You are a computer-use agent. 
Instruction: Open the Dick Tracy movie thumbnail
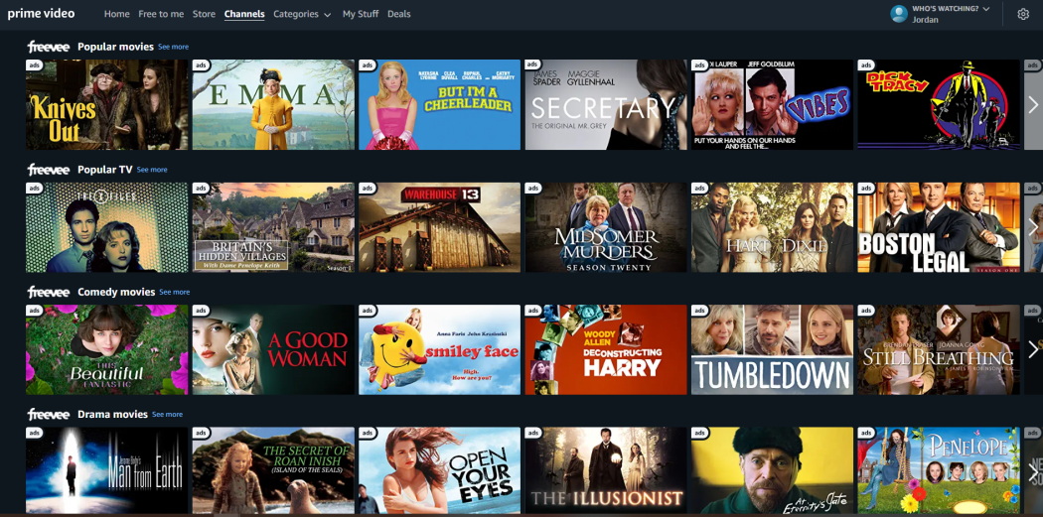click(x=939, y=104)
